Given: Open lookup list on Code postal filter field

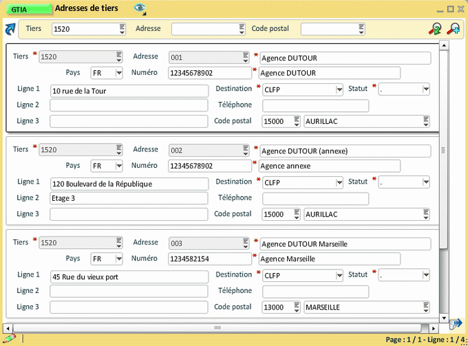Looking at the screenshot, I should [361, 29].
